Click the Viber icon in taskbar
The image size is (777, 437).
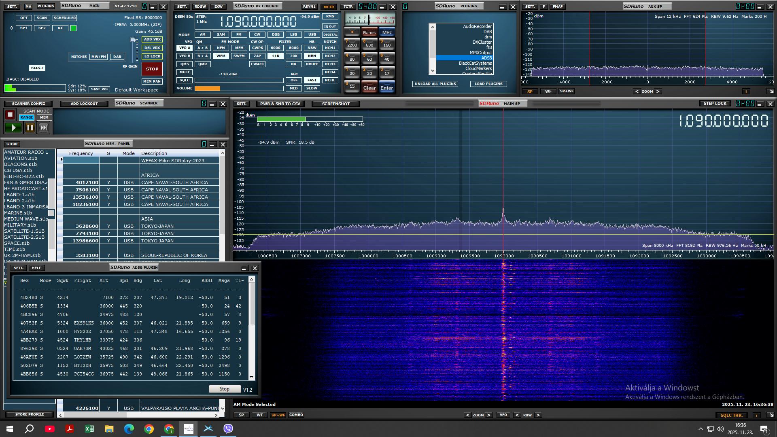click(x=228, y=429)
